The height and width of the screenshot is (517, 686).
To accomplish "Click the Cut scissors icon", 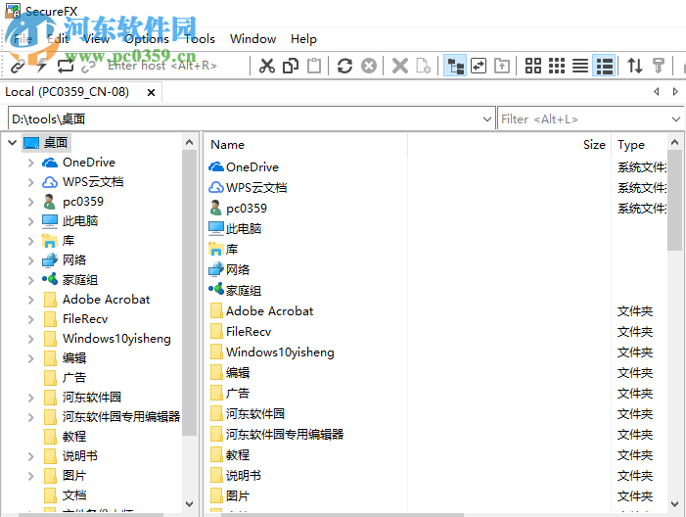I will click(x=267, y=67).
